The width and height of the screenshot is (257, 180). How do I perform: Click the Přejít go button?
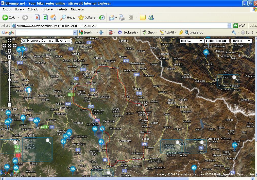tap(239, 26)
